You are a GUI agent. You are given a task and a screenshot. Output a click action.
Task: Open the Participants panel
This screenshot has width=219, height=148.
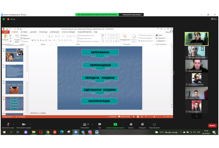pyautogui.click(x=85, y=124)
